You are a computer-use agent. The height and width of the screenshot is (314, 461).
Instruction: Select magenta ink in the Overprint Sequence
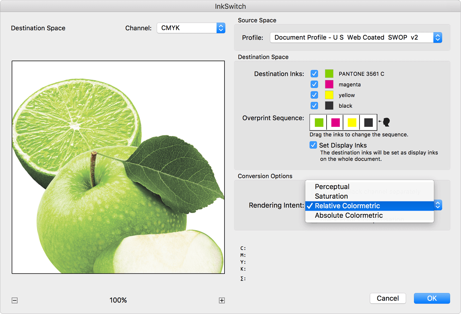(335, 122)
